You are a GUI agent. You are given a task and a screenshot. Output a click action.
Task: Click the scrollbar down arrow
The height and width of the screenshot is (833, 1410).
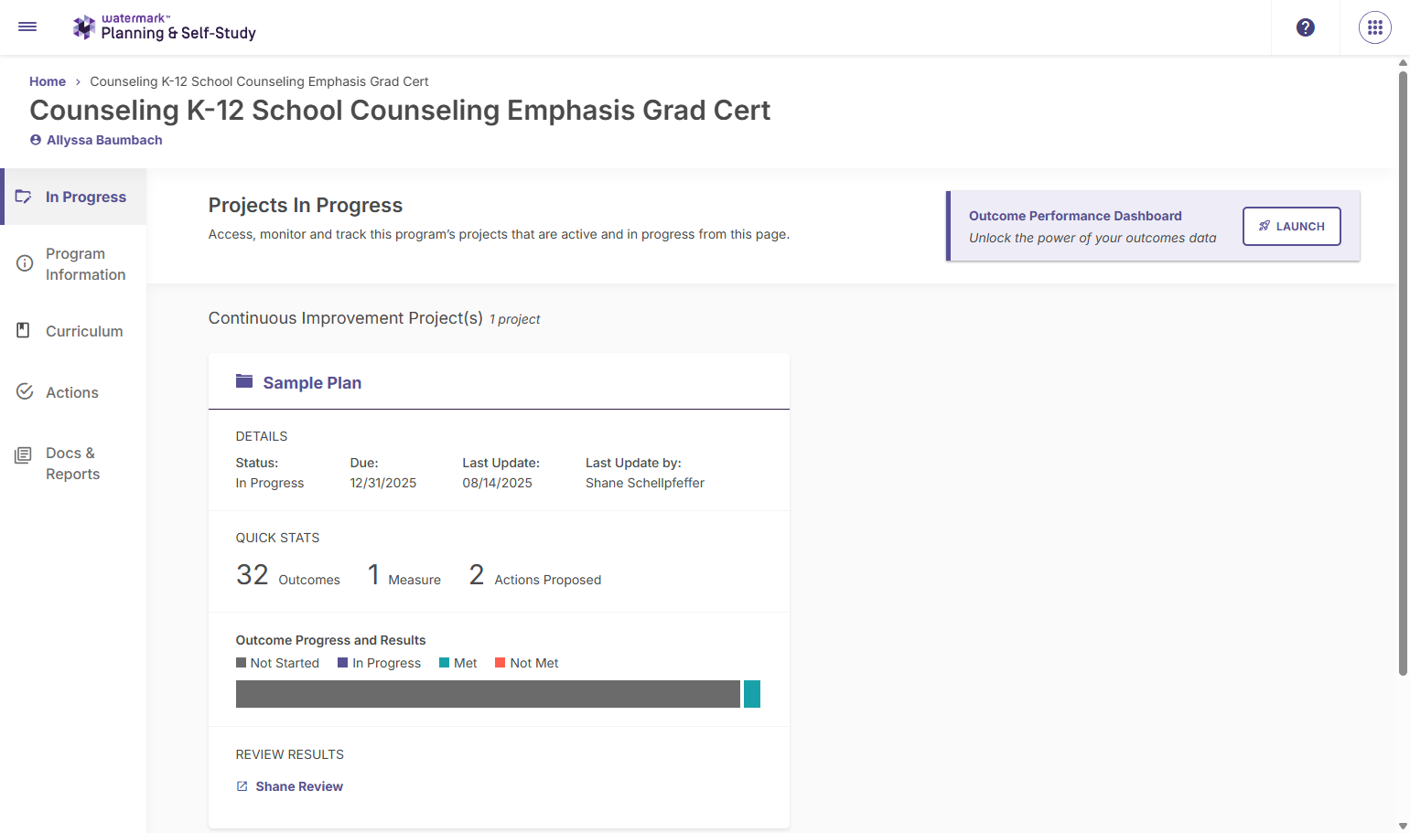[x=1403, y=826]
